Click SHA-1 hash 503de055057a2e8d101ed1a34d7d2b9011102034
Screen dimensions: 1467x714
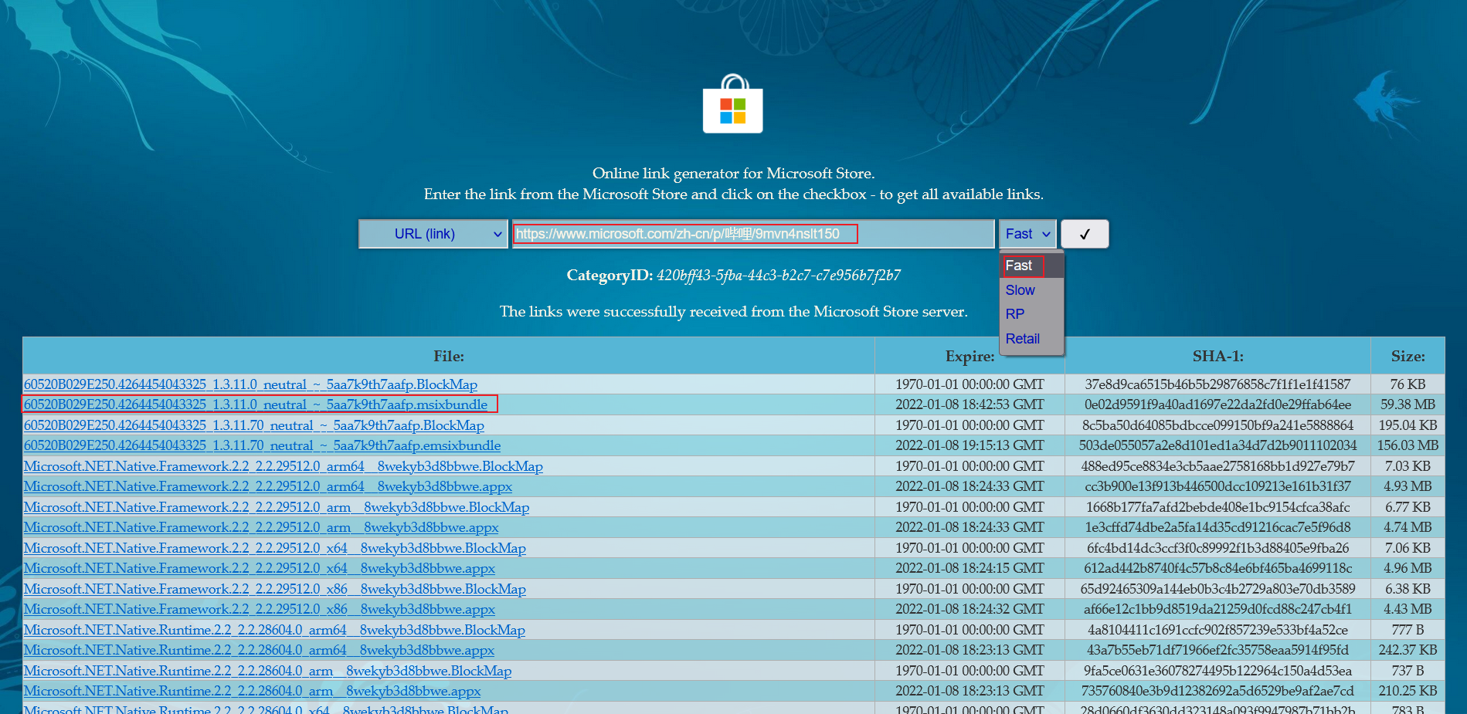point(1217,445)
